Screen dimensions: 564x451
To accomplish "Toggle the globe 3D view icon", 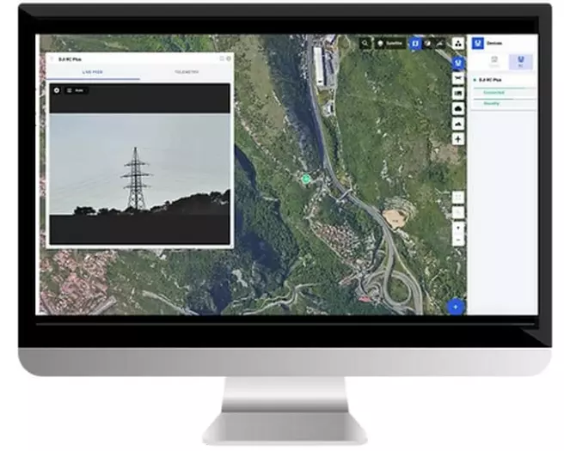I will [429, 42].
